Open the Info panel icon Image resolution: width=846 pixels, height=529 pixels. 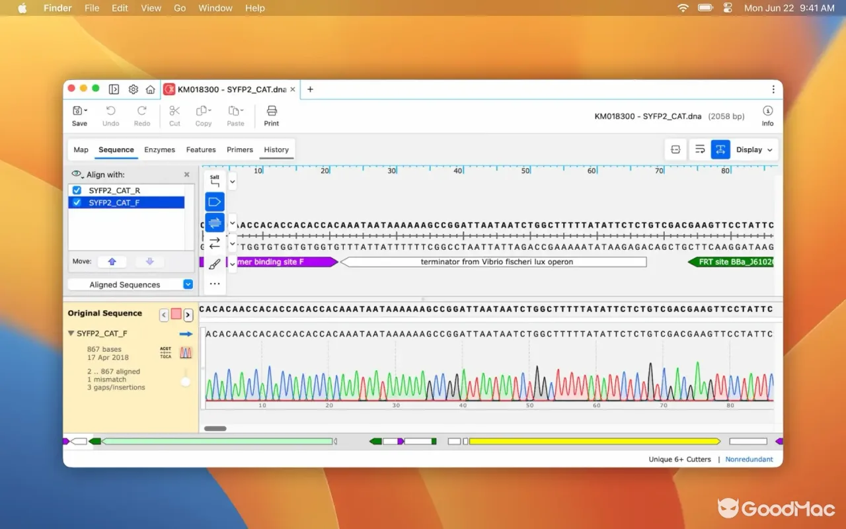tap(767, 111)
